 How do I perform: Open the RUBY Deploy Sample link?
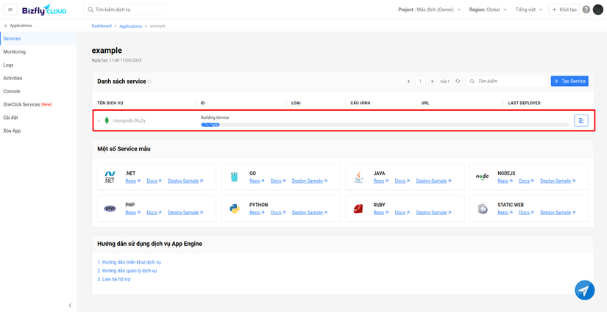pyautogui.click(x=433, y=212)
